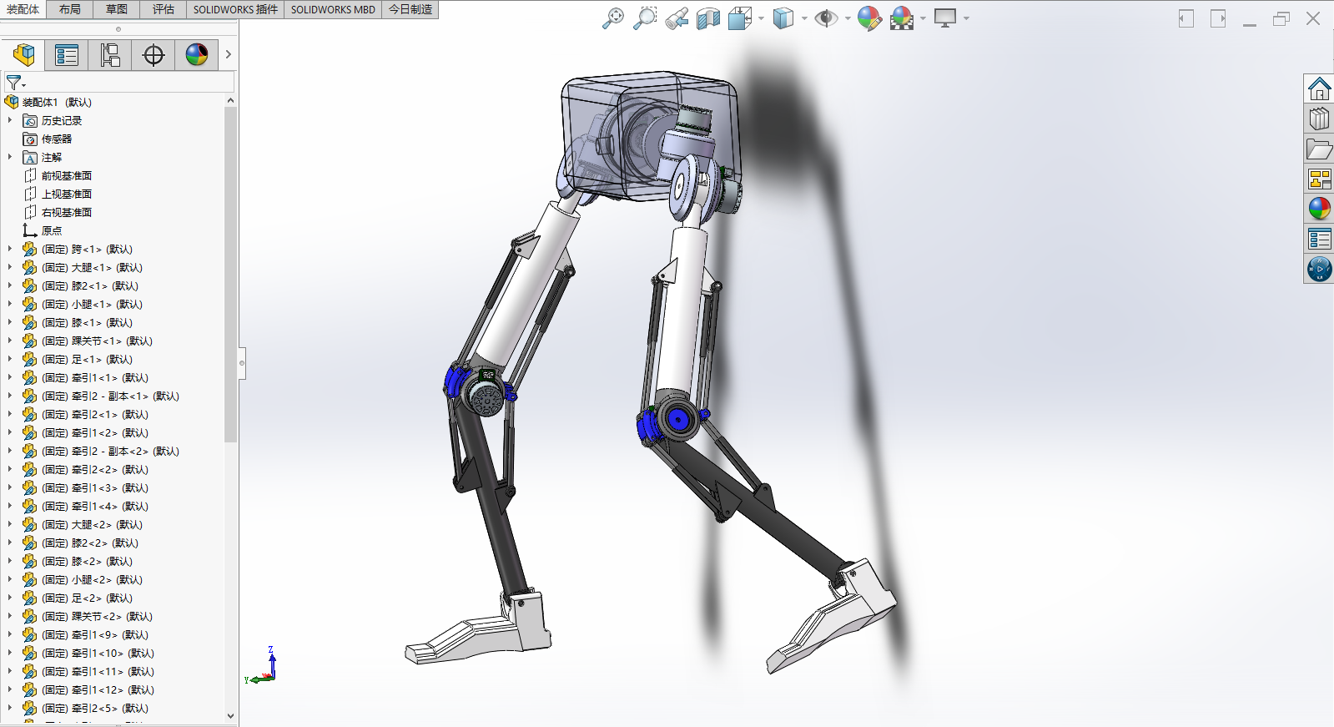
Task: Open View Orientation icon
Action: coord(740,18)
